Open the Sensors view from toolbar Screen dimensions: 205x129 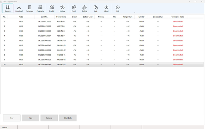click(8, 8)
